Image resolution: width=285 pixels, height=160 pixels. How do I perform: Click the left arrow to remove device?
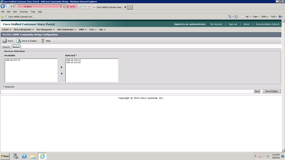pyautogui.click(x=61, y=74)
